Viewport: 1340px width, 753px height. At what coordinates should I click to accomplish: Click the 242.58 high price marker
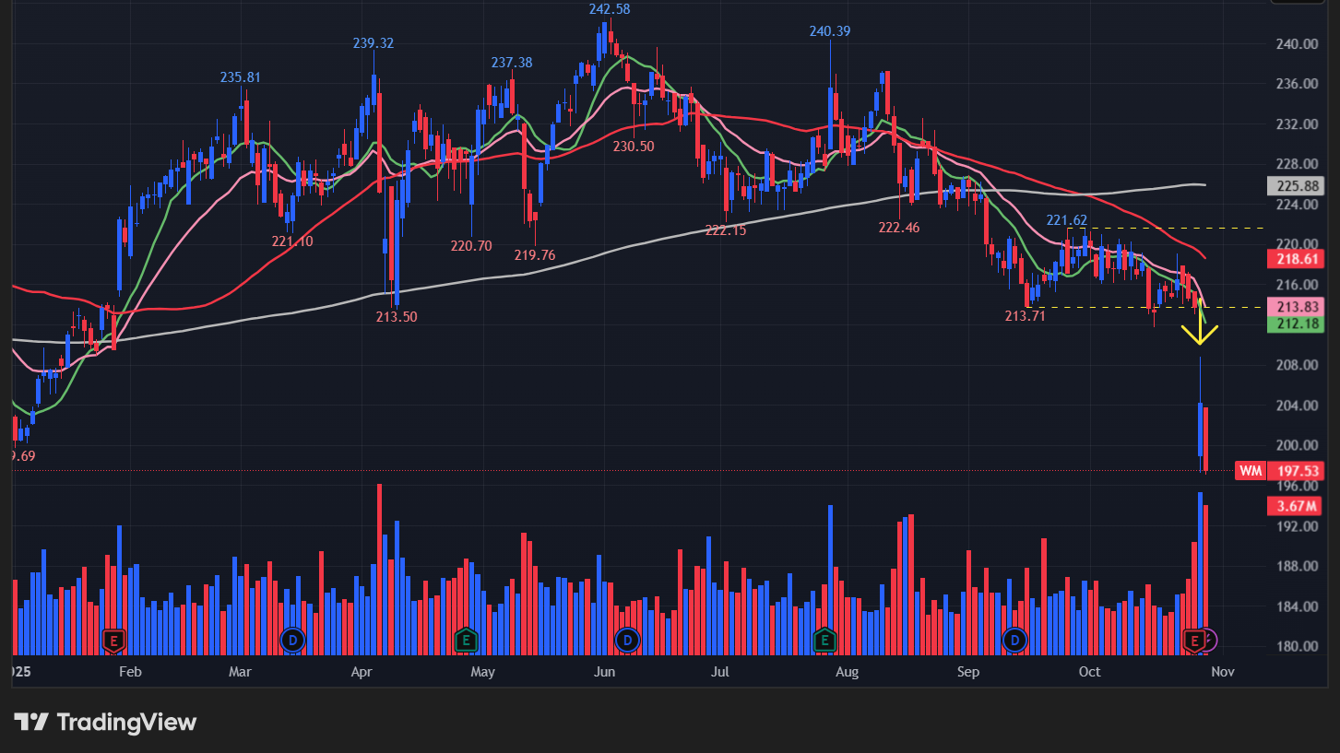pos(610,9)
